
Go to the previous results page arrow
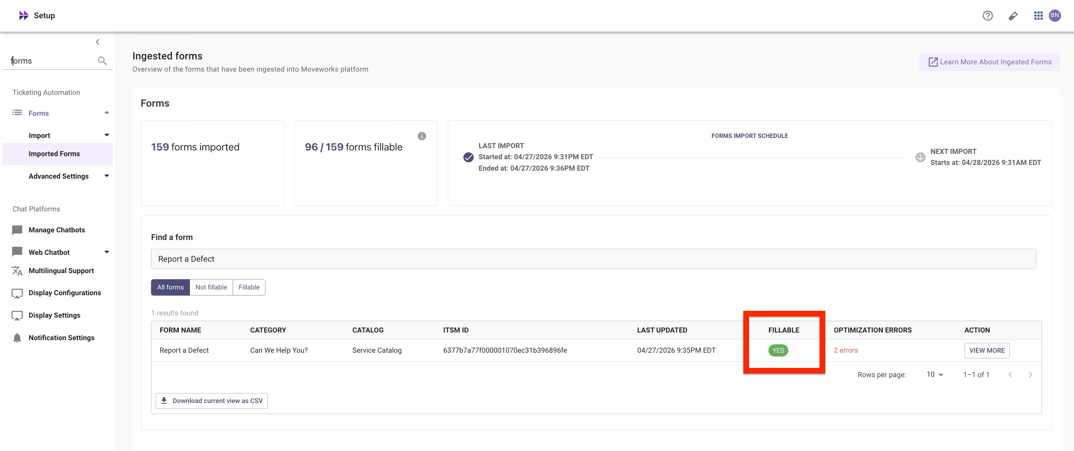(x=1010, y=375)
